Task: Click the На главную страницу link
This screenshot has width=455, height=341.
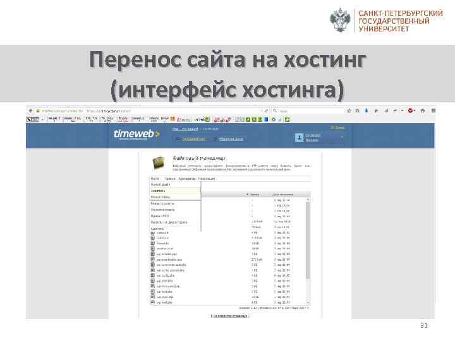Action: click(230, 316)
